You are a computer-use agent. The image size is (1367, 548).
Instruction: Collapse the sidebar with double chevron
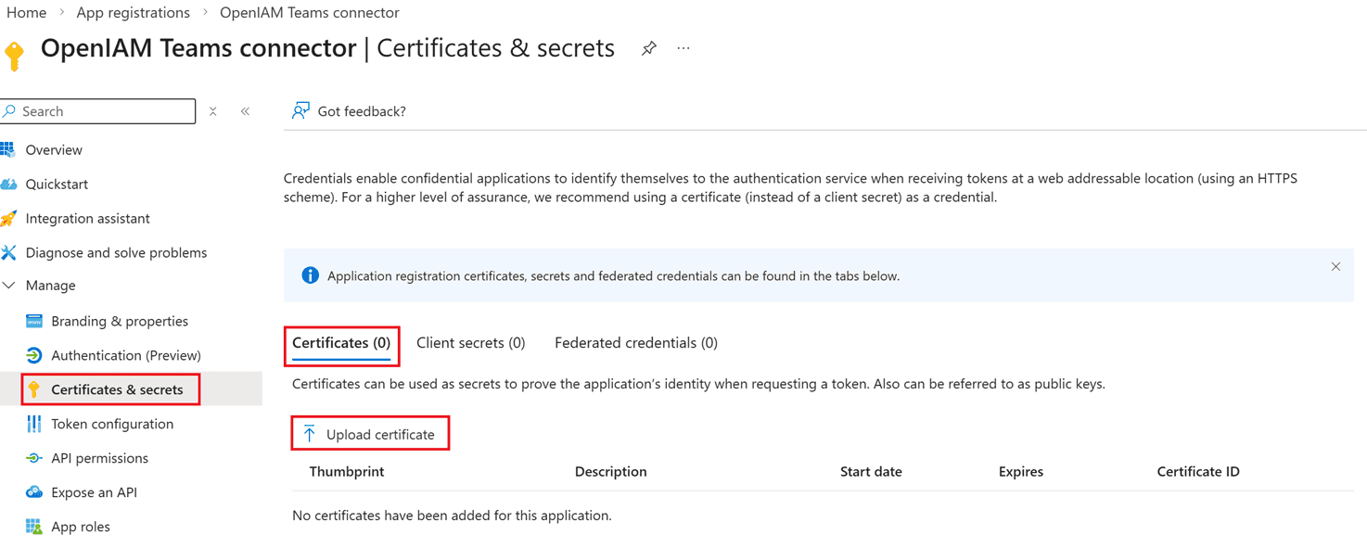coord(245,111)
